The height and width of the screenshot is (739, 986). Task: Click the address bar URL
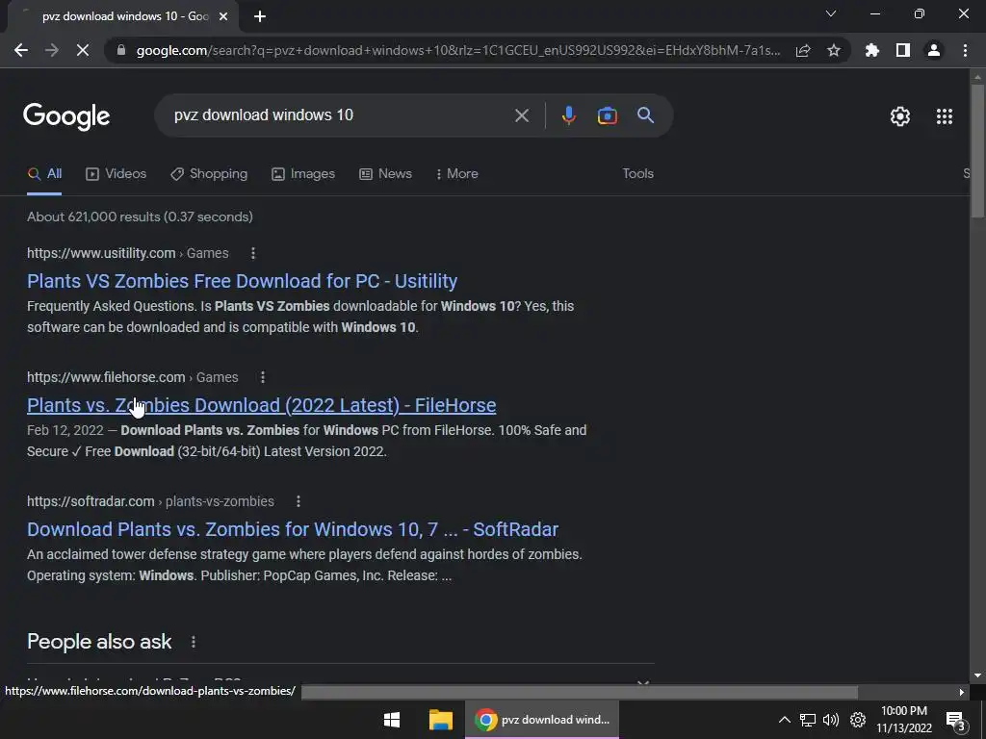[458, 50]
